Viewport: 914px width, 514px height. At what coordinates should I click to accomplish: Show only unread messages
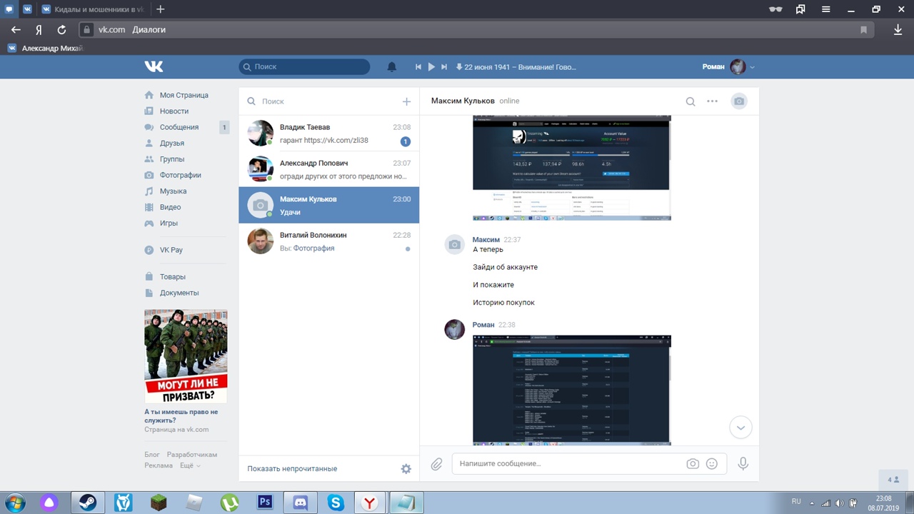coord(292,469)
